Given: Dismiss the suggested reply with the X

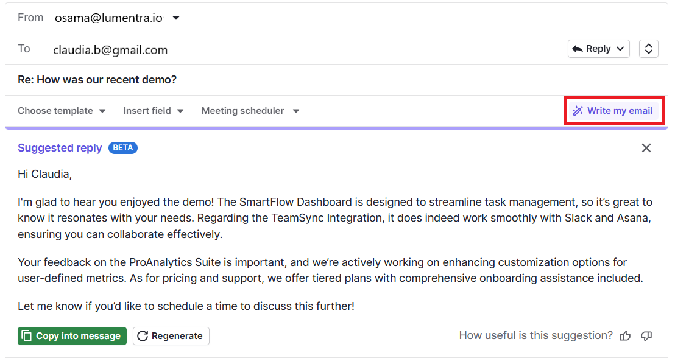Looking at the screenshot, I should [646, 148].
